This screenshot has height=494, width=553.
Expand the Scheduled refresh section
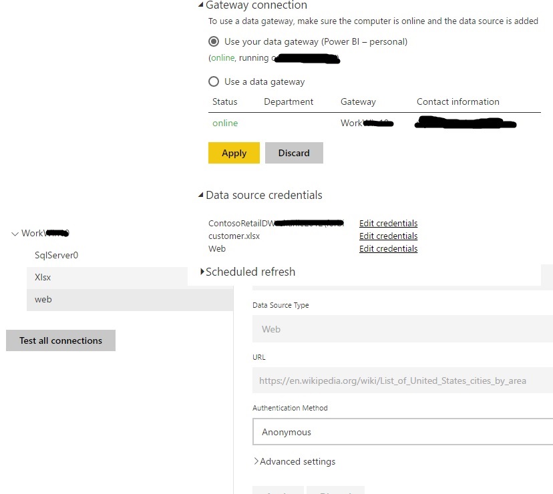(202, 272)
